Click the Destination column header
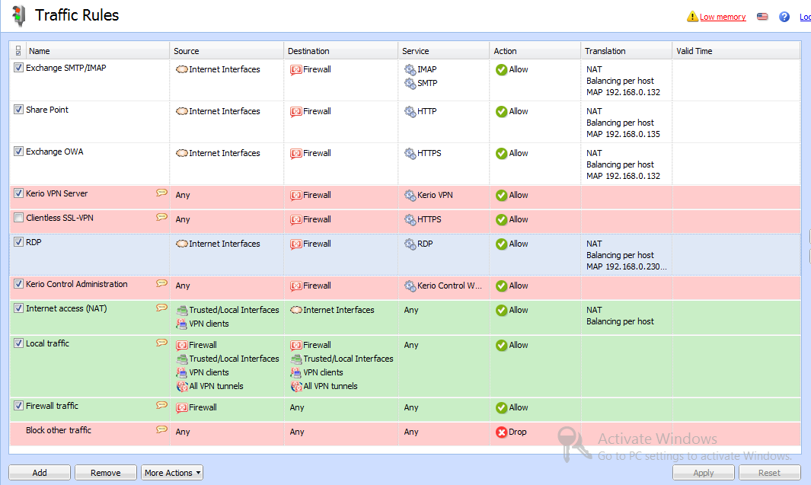 (x=341, y=51)
